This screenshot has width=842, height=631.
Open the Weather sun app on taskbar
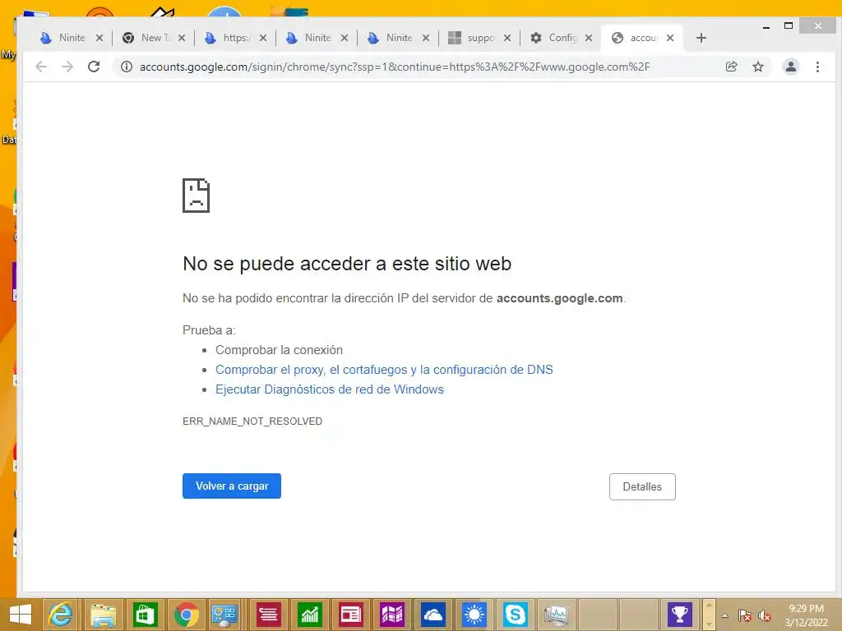click(474, 615)
